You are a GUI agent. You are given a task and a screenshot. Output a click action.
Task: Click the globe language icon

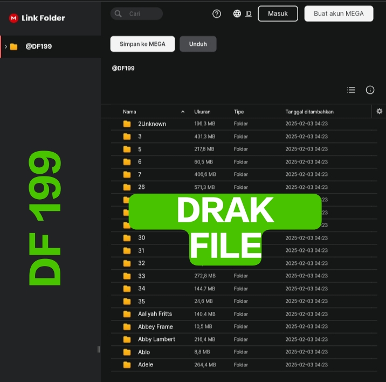tap(237, 13)
